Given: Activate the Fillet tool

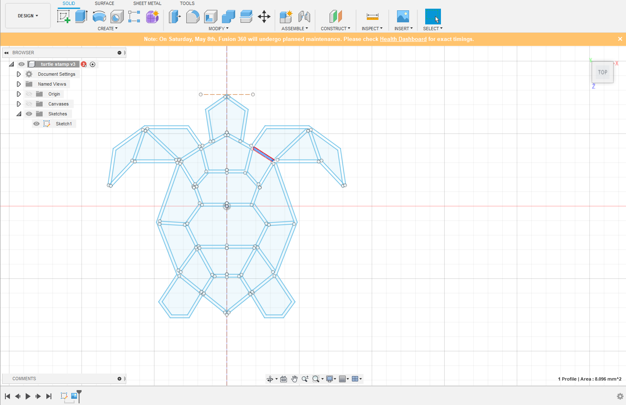Looking at the screenshot, I should pyautogui.click(x=193, y=17).
